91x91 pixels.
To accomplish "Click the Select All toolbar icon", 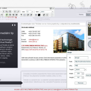I will 15,12.
